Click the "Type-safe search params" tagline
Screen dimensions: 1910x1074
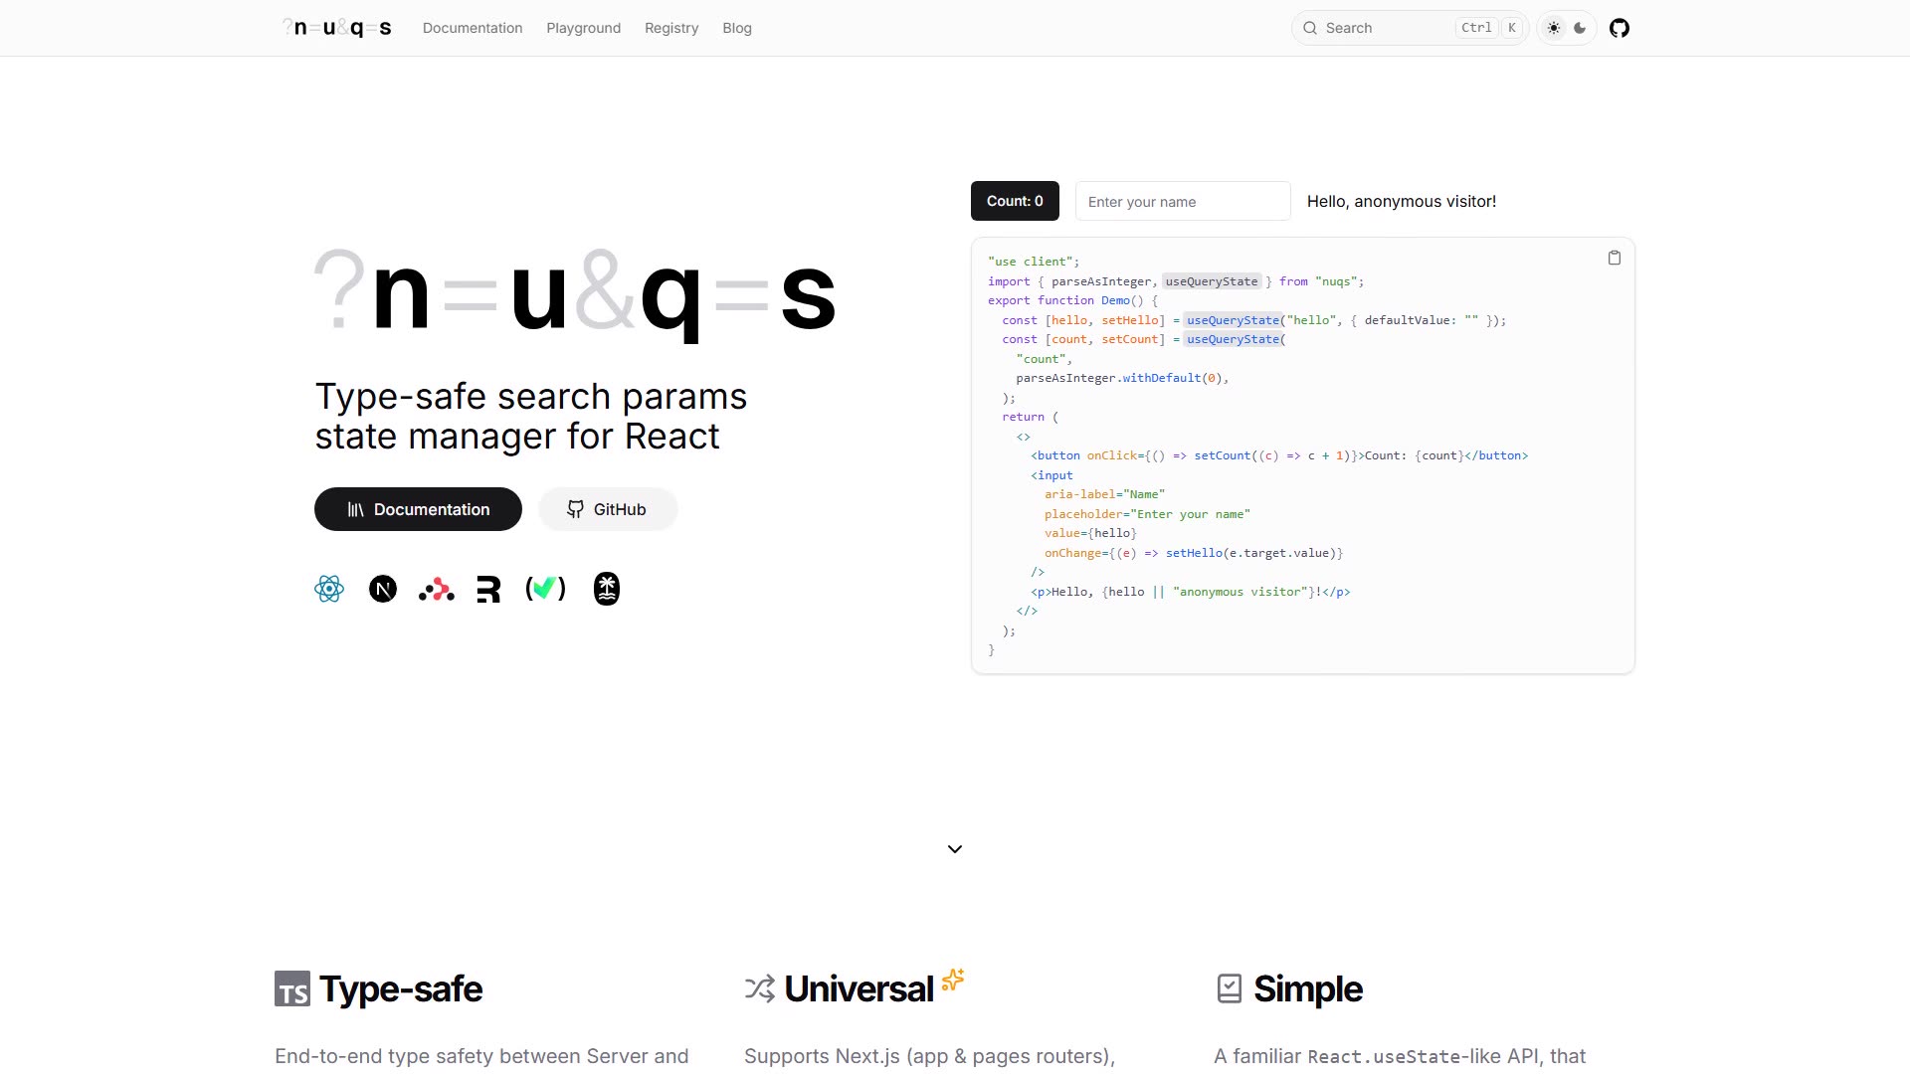pyautogui.click(x=531, y=396)
